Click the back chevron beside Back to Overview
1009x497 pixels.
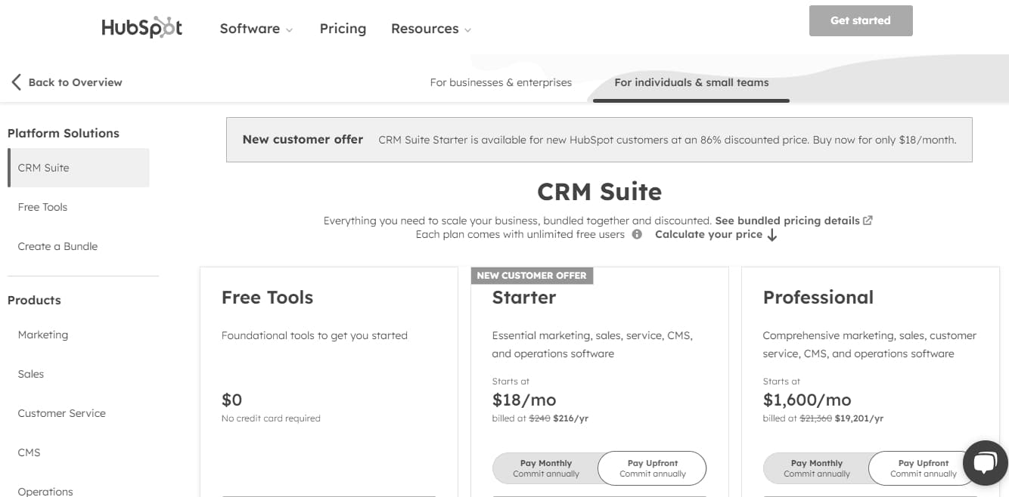point(16,82)
